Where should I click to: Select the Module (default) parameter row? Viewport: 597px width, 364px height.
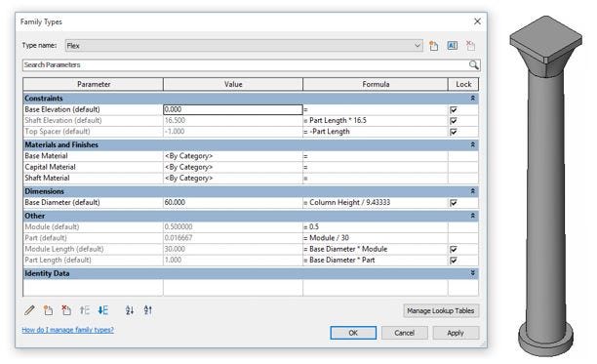(x=251, y=226)
